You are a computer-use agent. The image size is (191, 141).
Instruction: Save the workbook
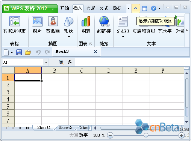(x=19, y=52)
